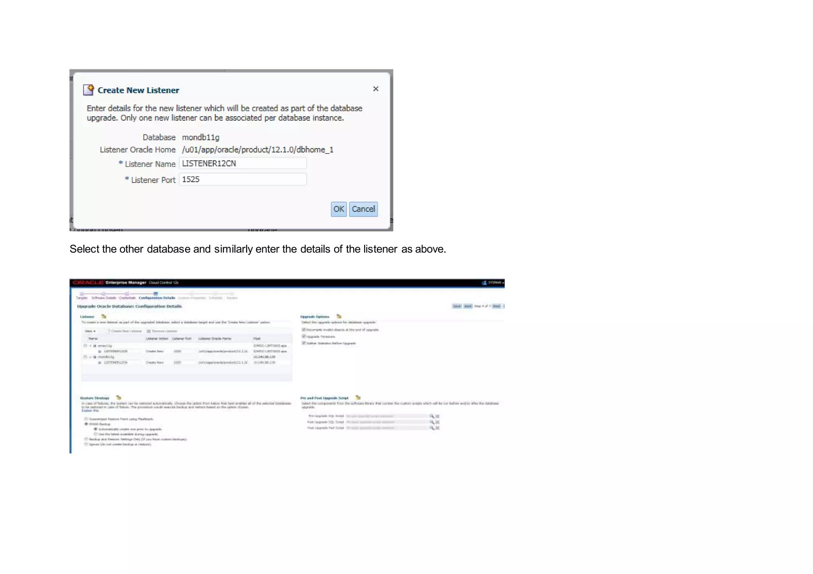Click the Post Upgrade Perl Script field

[387, 428]
